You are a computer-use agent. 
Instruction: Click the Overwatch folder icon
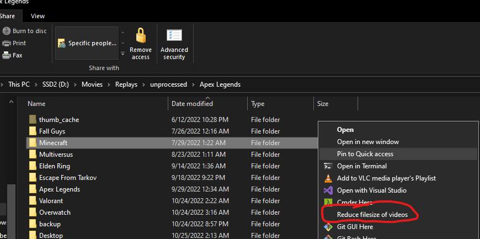click(x=33, y=213)
